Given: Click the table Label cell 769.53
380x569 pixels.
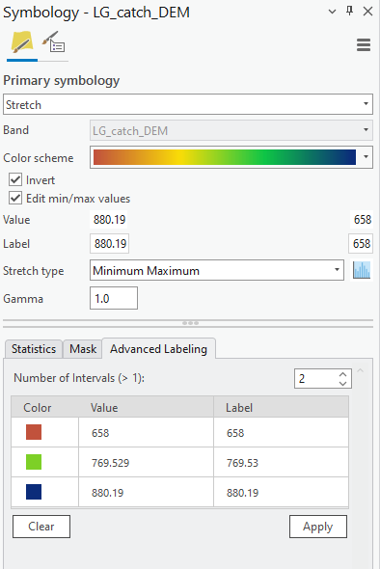Looking at the screenshot, I should click(281, 462).
